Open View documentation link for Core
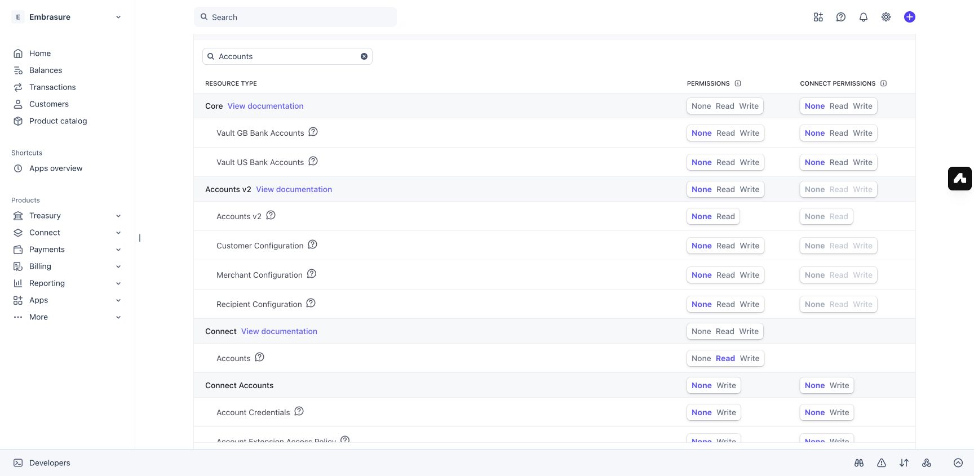974x476 pixels. (265, 106)
